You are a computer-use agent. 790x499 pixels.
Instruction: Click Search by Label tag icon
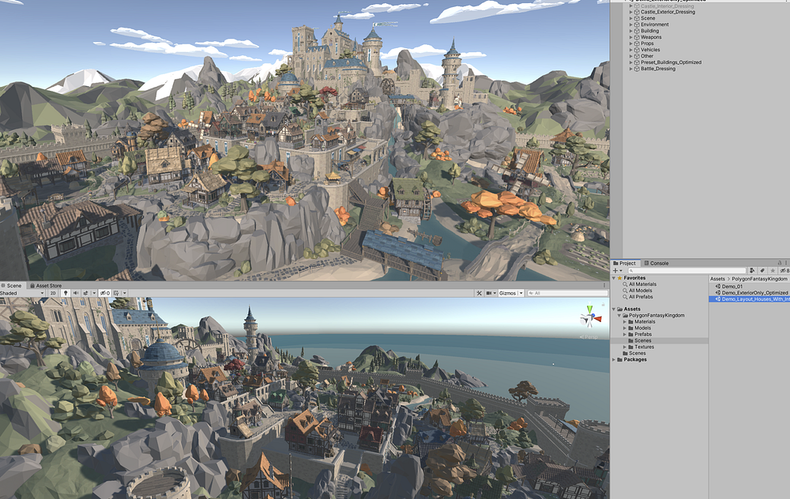763,271
